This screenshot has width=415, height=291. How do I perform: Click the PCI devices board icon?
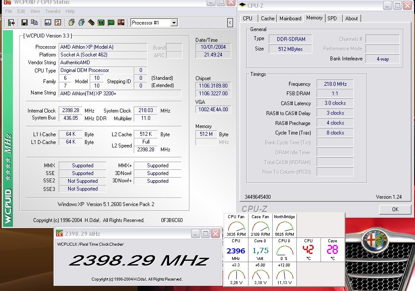[111, 22]
